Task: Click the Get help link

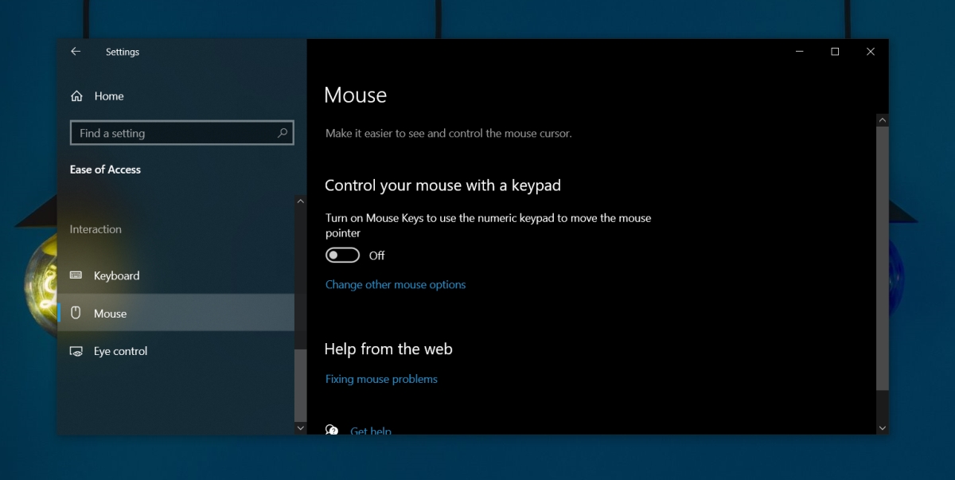Action: pos(371,431)
